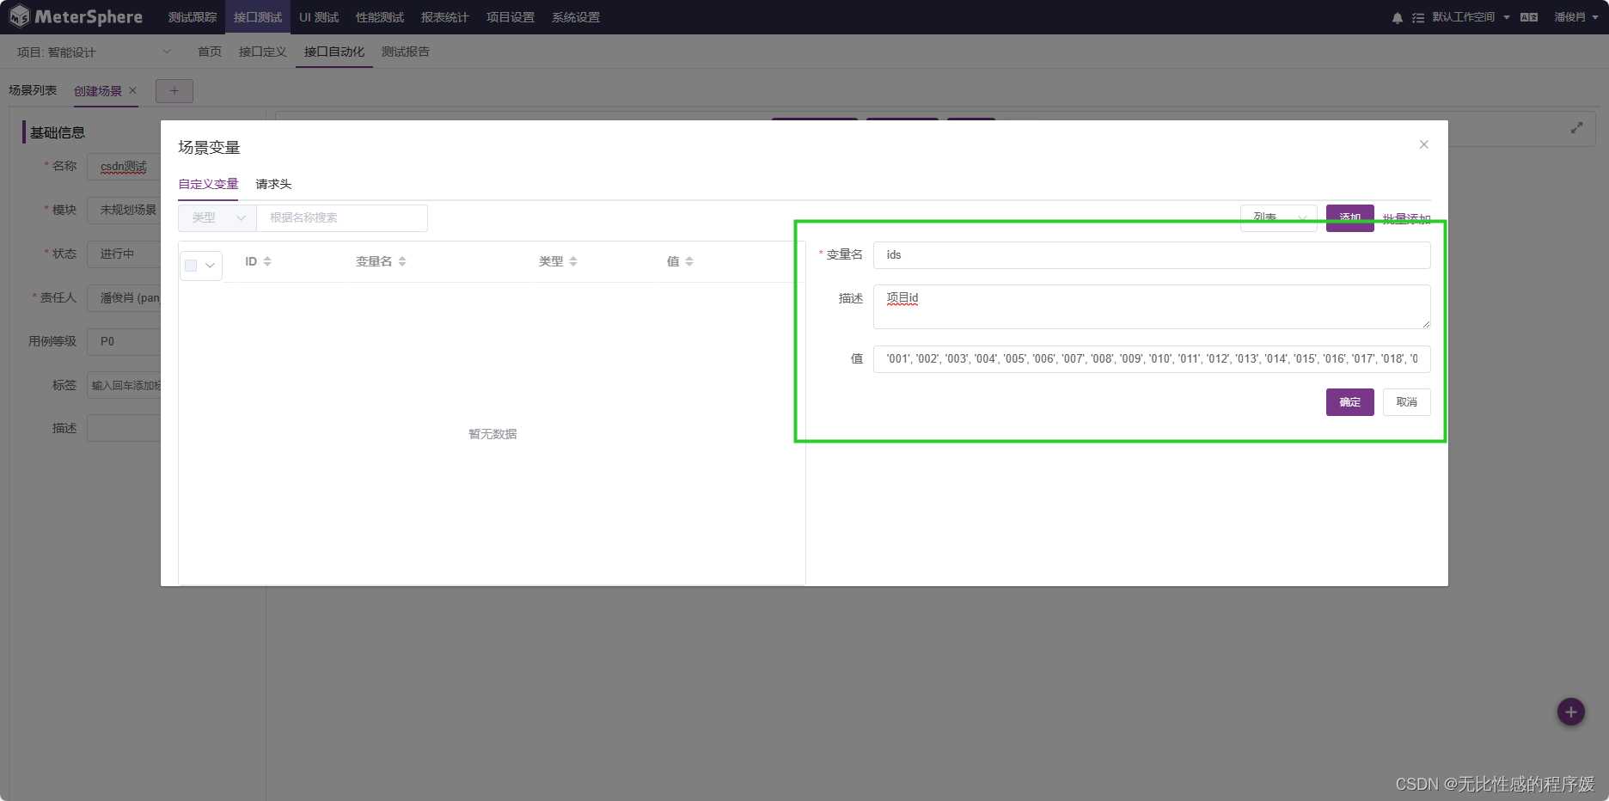Screen dimensions: 1609x801
Task: Open the task list icon in header
Action: (x=1418, y=18)
